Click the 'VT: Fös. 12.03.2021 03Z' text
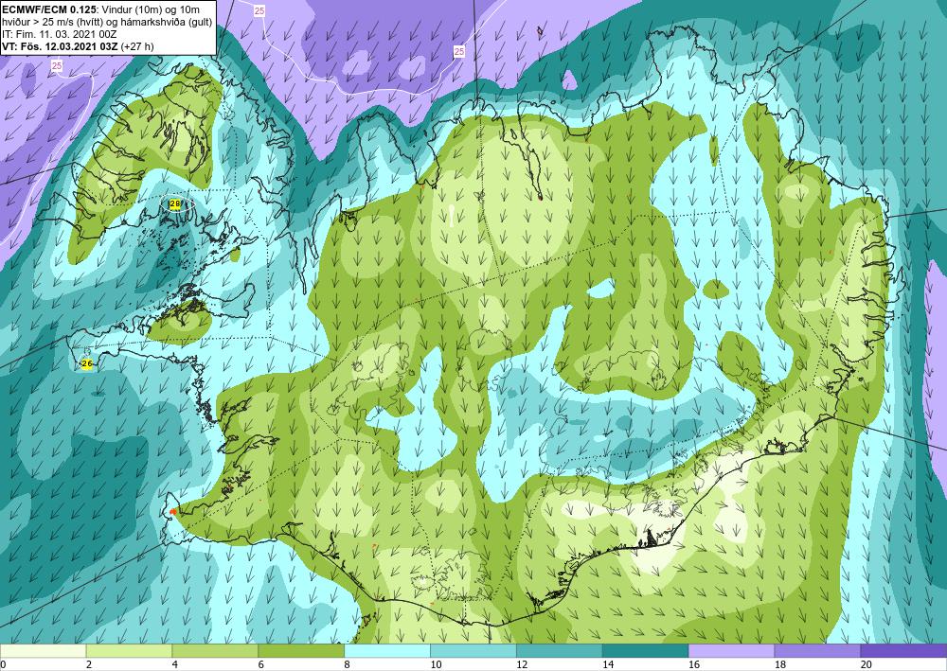Viewport: 947px width, 671px height. tap(61, 45)
